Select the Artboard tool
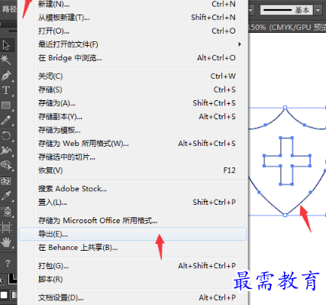 tap(6, 227)
